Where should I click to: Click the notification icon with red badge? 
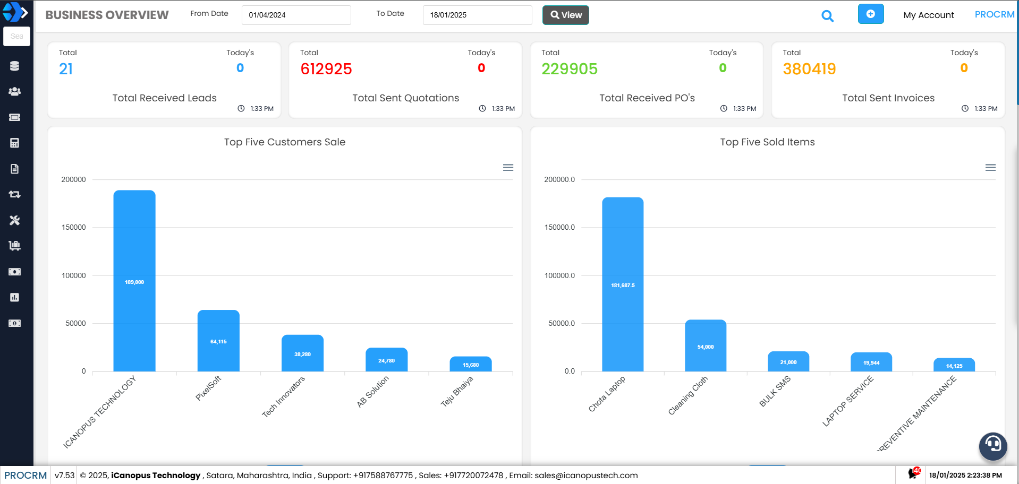click(914, 473)
